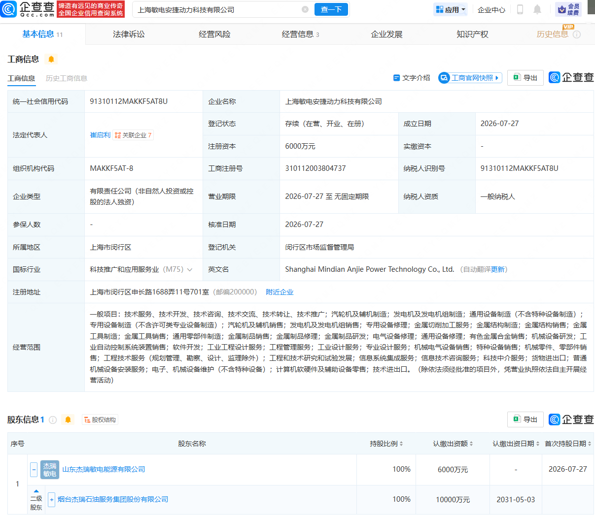
Task: Switch to the 经营信息 tab
Action: [x=300, y=34]
